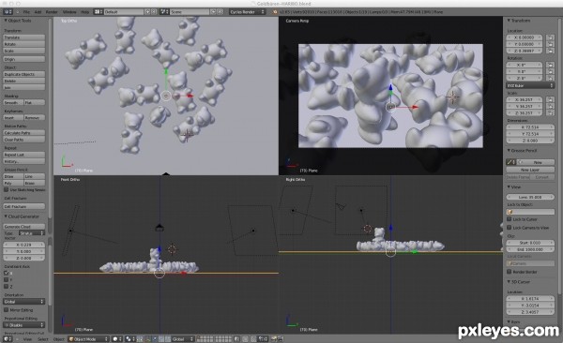The height and width of the screenshot is (343, 563).
Task: Collapse the Transform panel
Action: [509, 21]
